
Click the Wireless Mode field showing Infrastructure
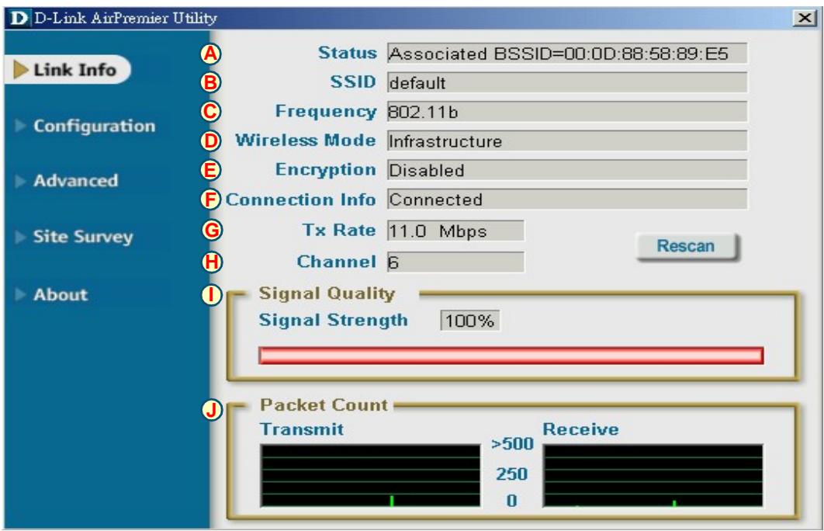click(566, 141)
